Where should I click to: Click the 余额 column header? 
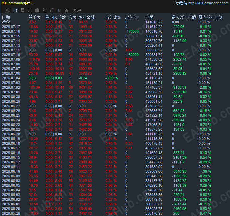[x=149, y=17]
